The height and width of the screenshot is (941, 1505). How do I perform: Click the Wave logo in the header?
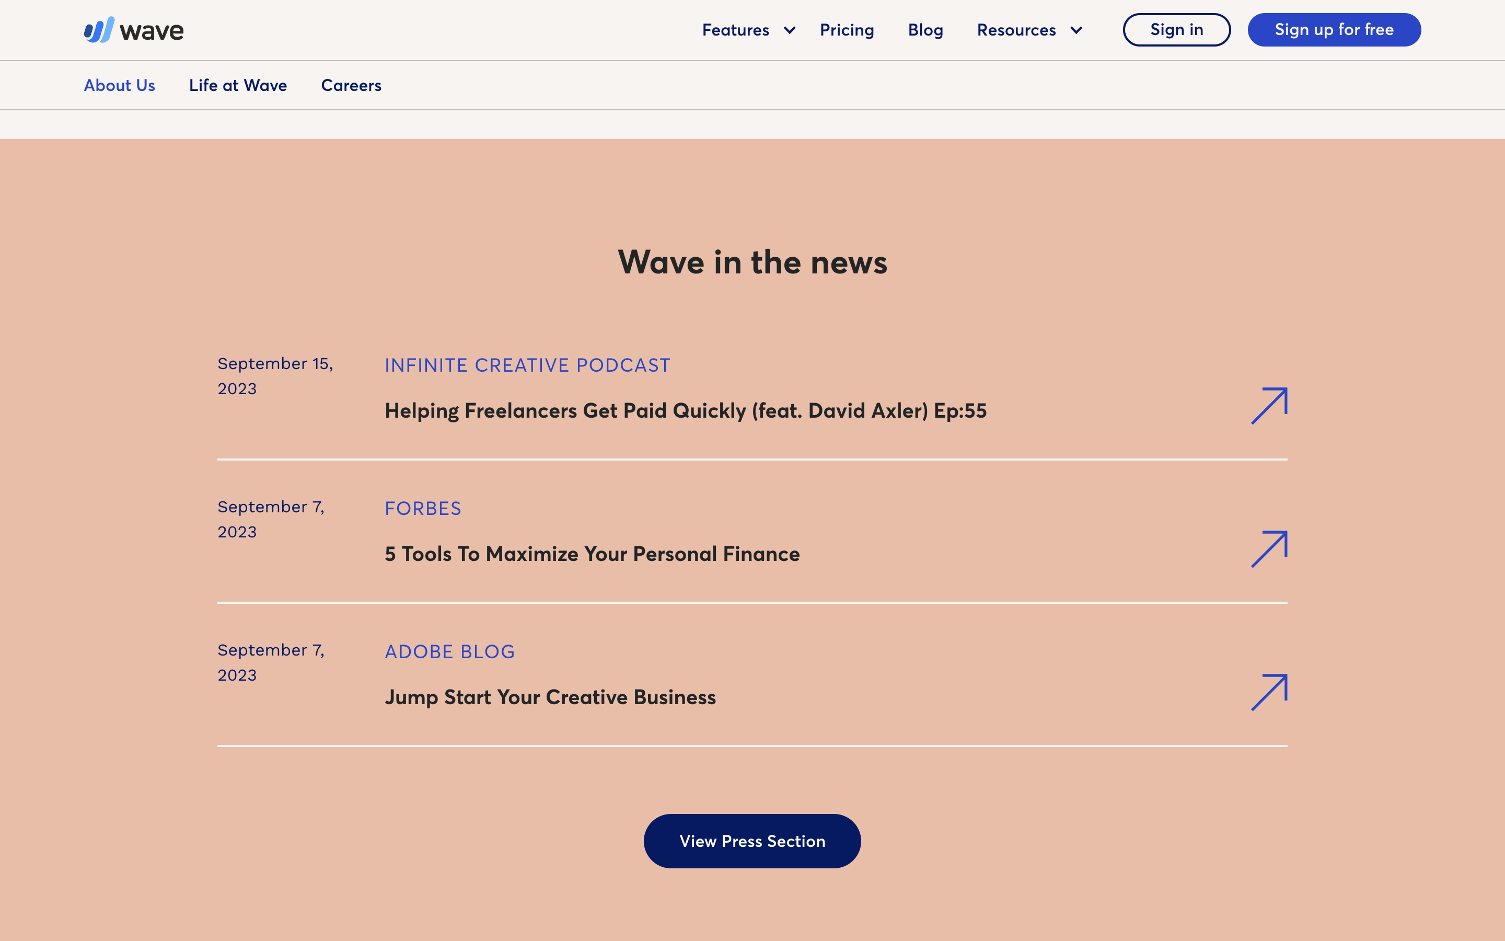[x=134, y=30]
